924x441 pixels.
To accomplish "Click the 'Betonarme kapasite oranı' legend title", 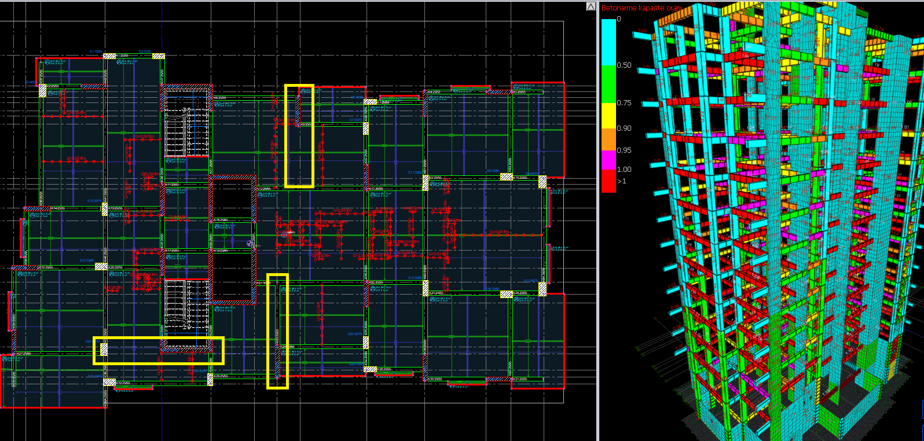I will 641,8.
